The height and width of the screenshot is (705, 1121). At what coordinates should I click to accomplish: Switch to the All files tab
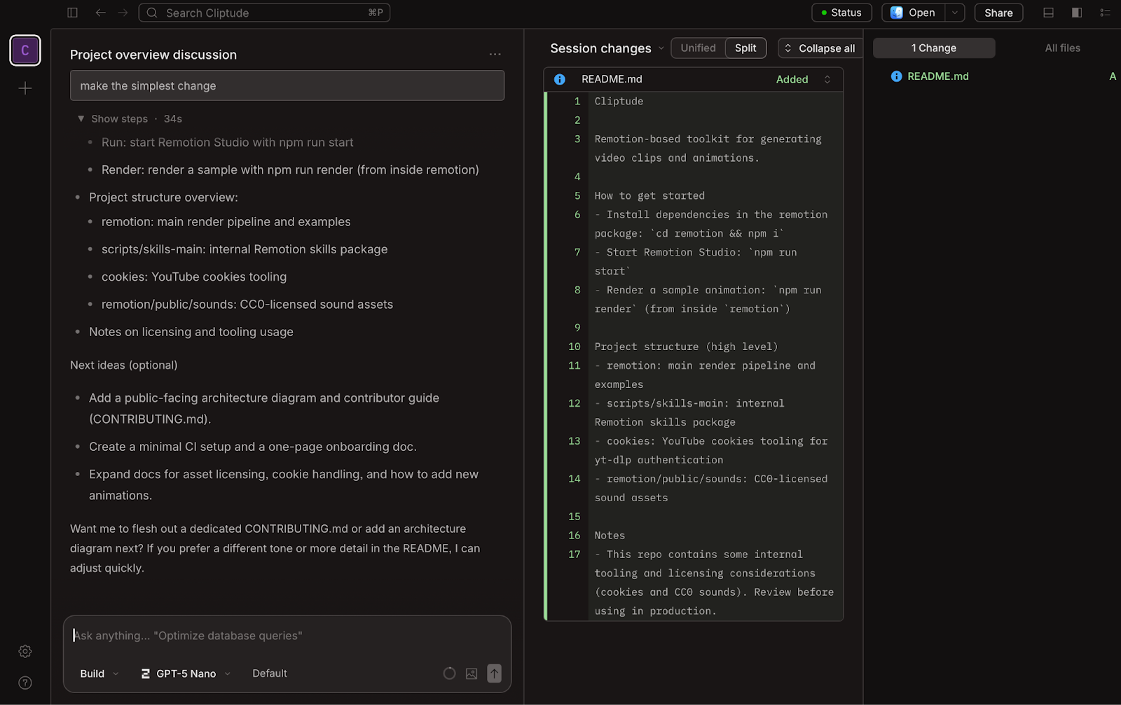click(x=1062, y=48)
